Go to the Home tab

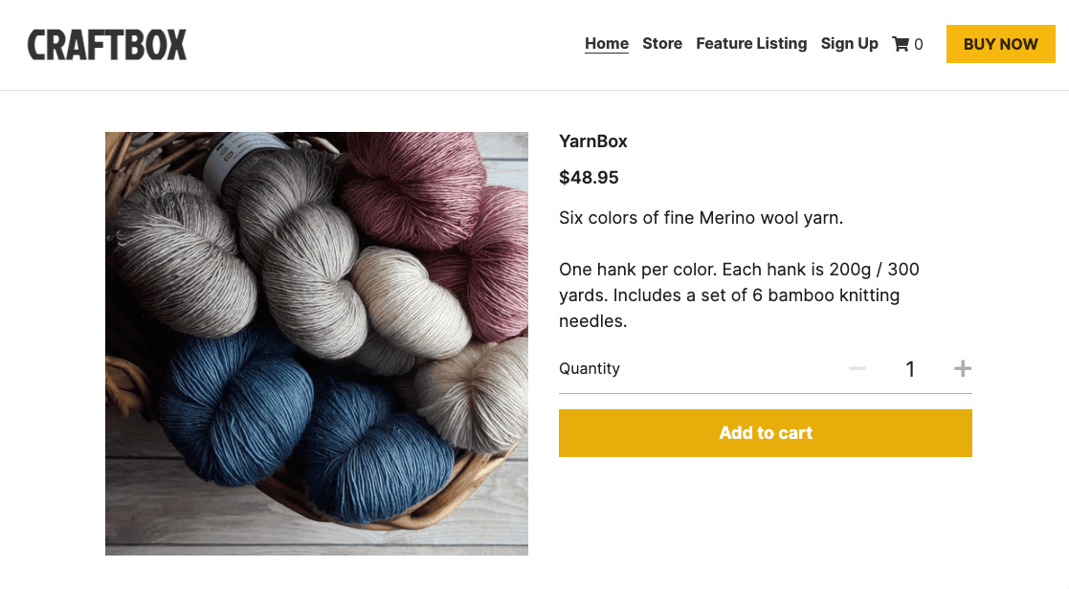pos(607,43)
